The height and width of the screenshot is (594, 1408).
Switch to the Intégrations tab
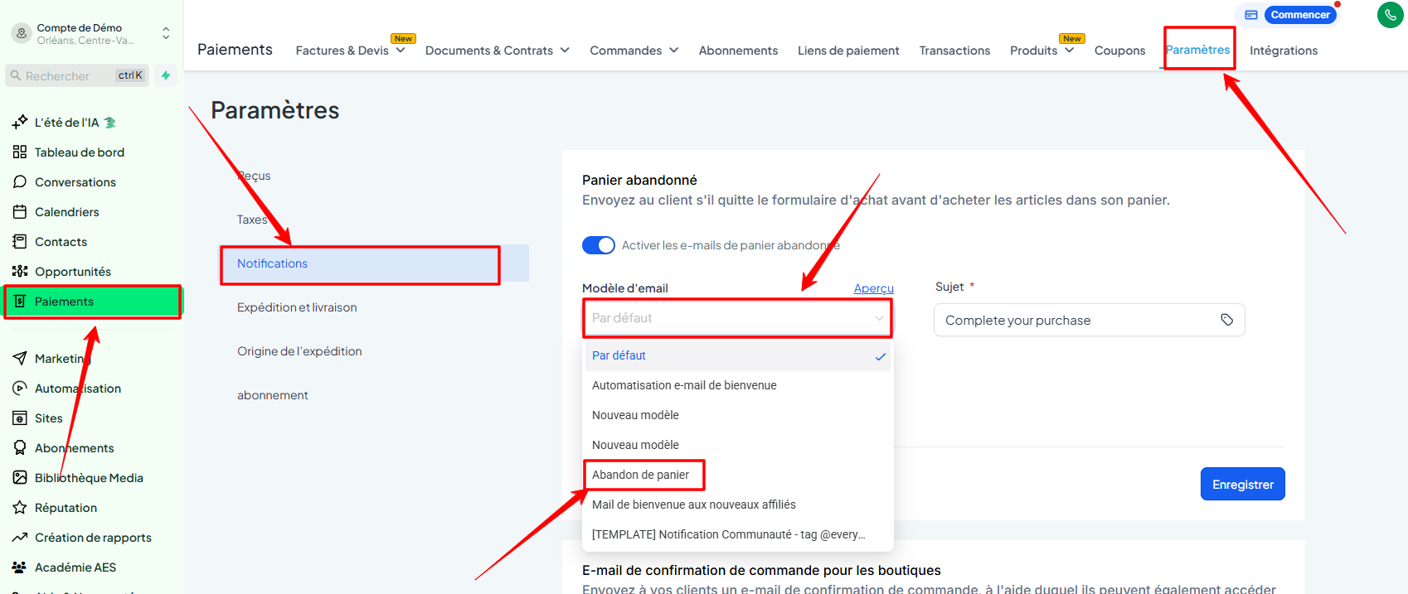(x=1283, y=51)
